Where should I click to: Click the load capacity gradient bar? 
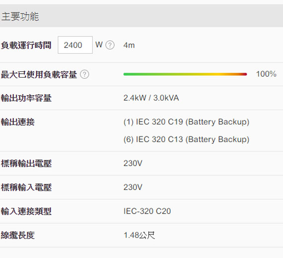coord(185,74)
